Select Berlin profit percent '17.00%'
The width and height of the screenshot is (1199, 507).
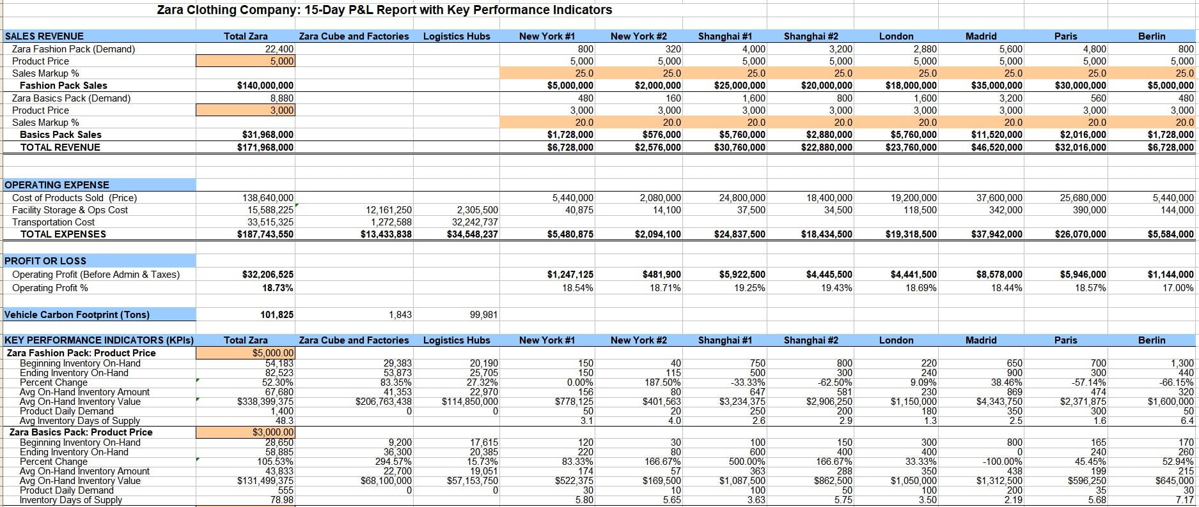pos(1179,288)
